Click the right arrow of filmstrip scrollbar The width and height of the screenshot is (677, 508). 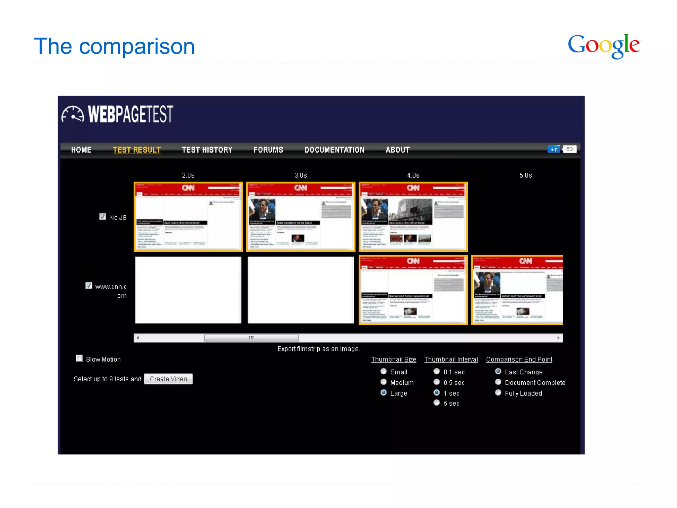tap(558, 338)
